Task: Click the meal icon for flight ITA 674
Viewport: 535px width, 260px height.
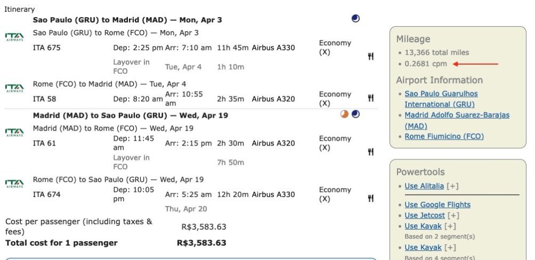Action: point(370,198)
